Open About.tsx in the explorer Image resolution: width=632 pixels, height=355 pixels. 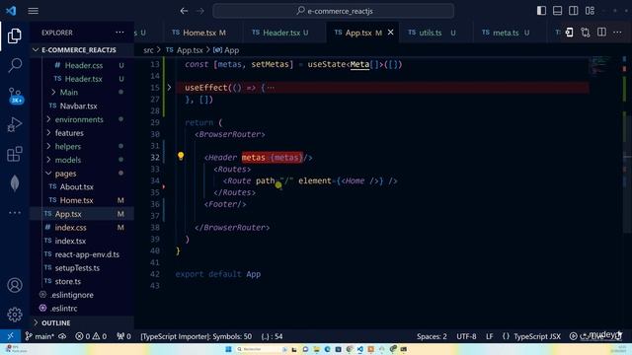(x=76, y=186)
